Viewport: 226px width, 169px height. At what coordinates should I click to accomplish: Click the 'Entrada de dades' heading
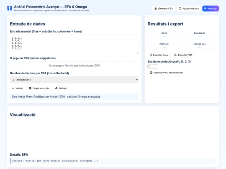(28, 24)
